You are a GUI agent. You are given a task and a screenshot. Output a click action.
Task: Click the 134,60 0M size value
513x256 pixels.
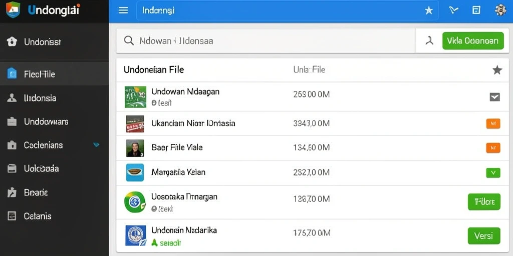[x=312, y=147]
